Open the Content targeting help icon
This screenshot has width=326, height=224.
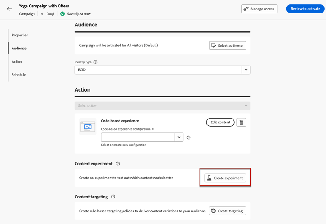pos(113,197)
